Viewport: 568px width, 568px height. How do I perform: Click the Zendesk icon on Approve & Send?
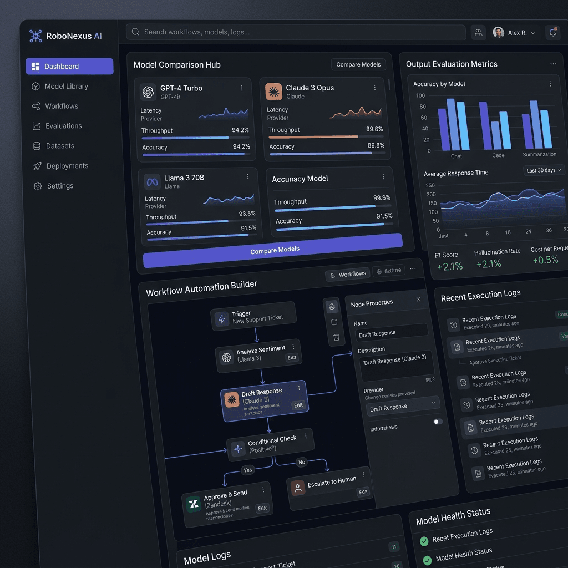[194, 504]
